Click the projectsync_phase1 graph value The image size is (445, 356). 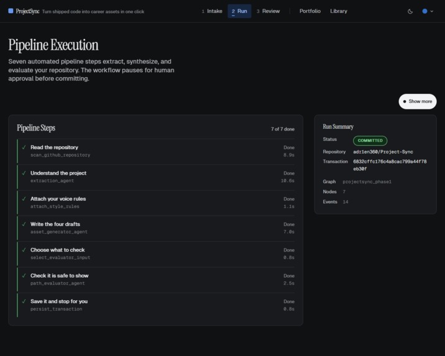point(367,181)
